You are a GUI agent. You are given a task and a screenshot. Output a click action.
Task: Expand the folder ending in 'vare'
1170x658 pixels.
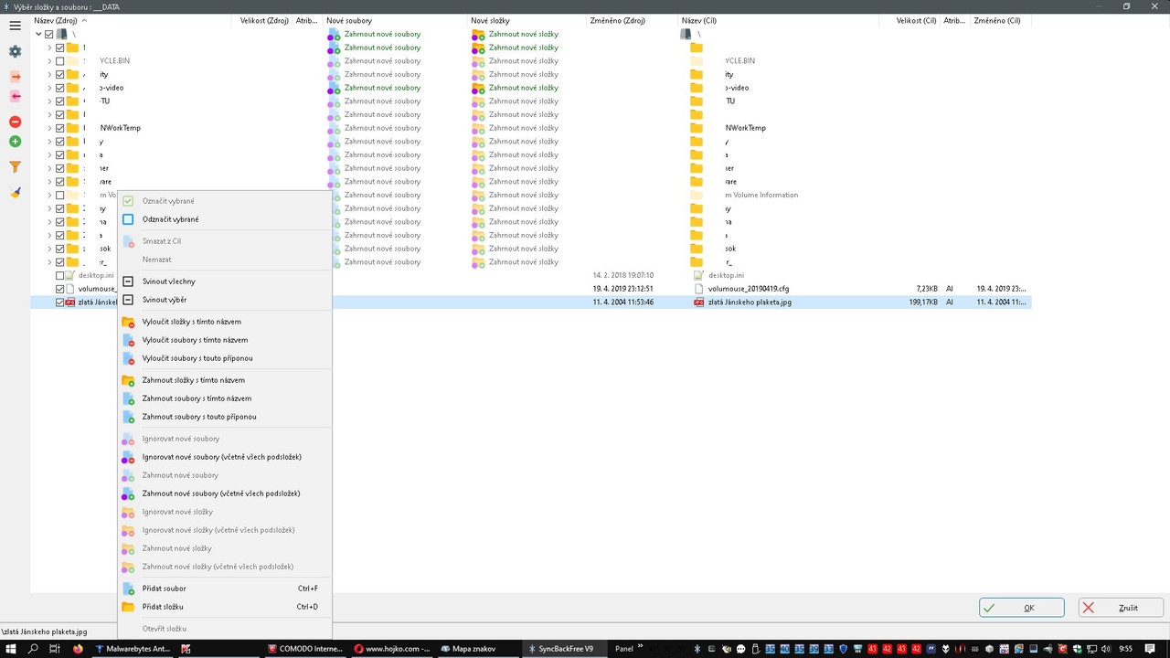pyautogui.click(x=49, y=182)
